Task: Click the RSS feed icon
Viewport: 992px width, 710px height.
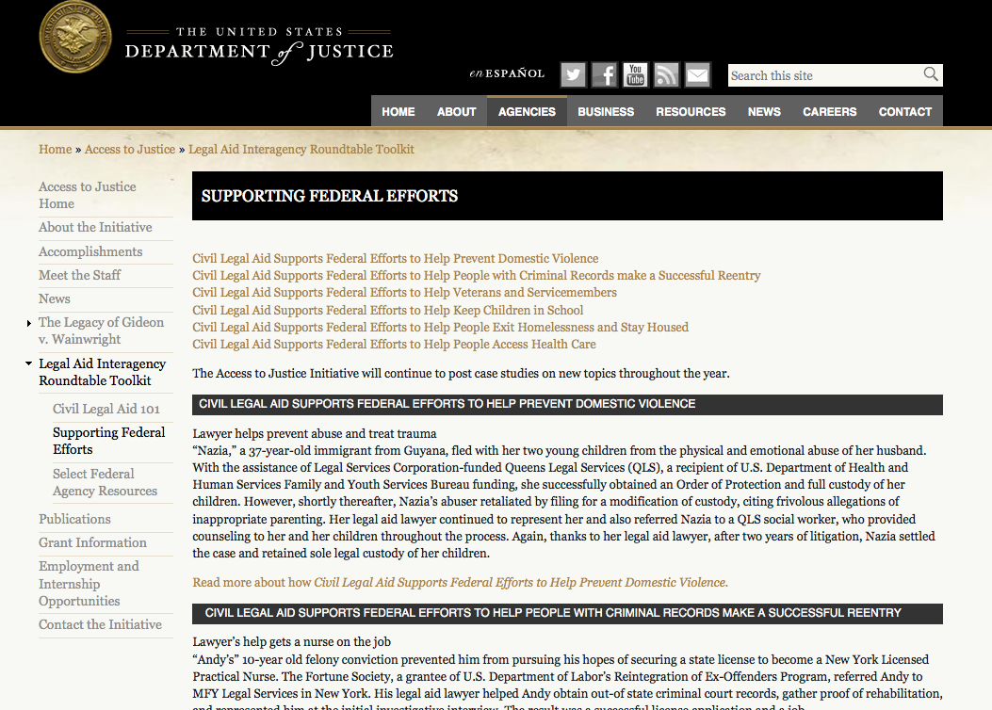Action: pos(666,75)
